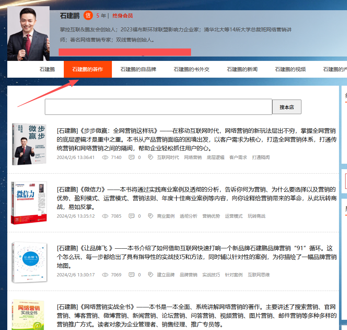
Task: Click the views eye icon beside 7085
Action: (x=105, y=216)
